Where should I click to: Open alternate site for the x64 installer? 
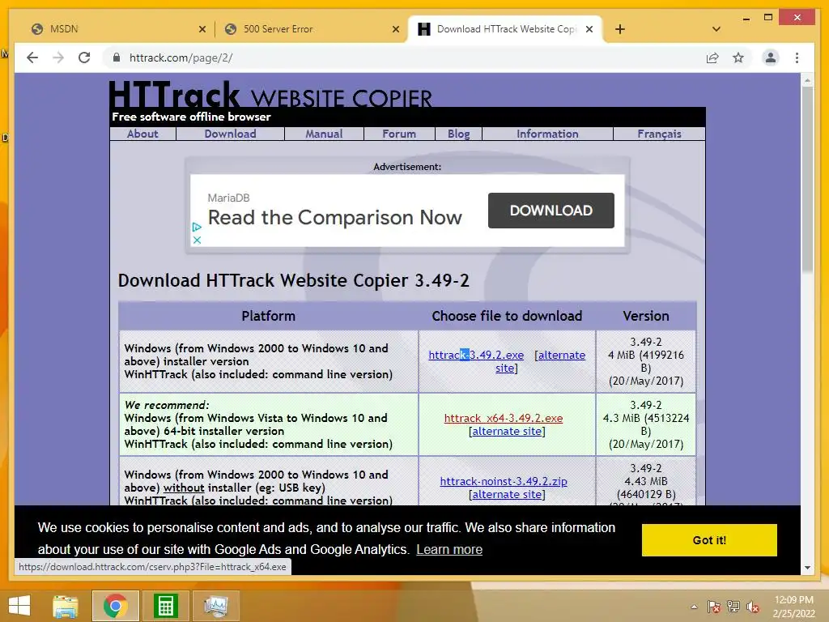click(x=507, y=431)
